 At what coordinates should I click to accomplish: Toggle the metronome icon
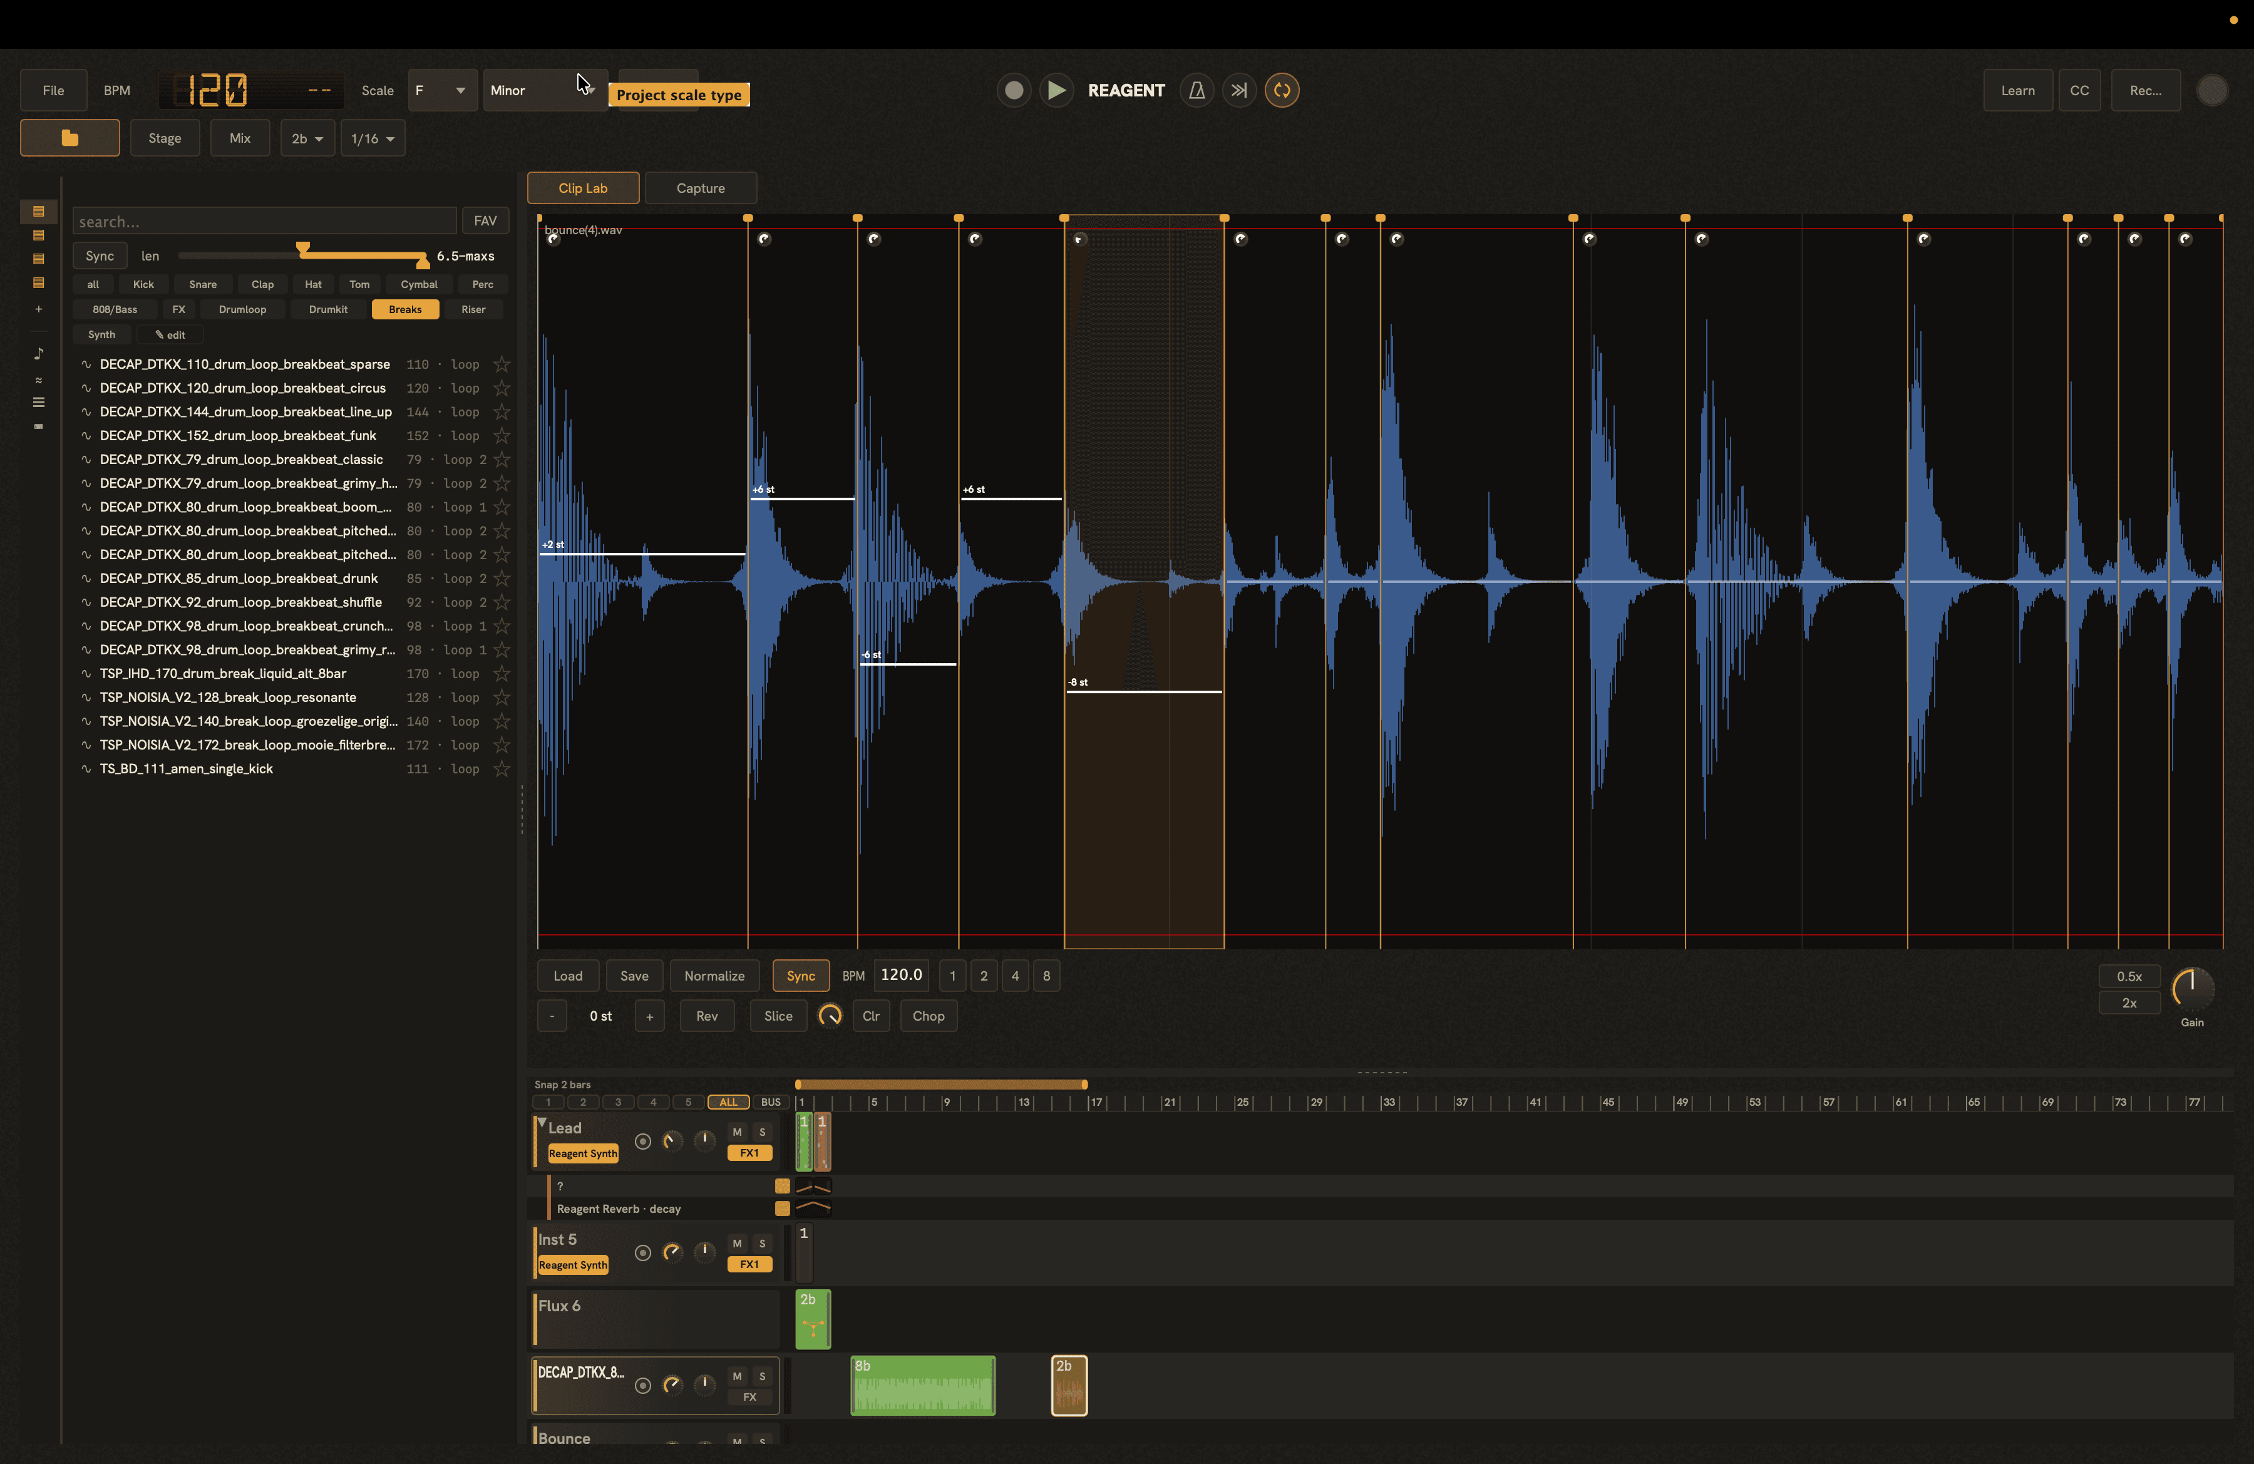pos(1197,90)
